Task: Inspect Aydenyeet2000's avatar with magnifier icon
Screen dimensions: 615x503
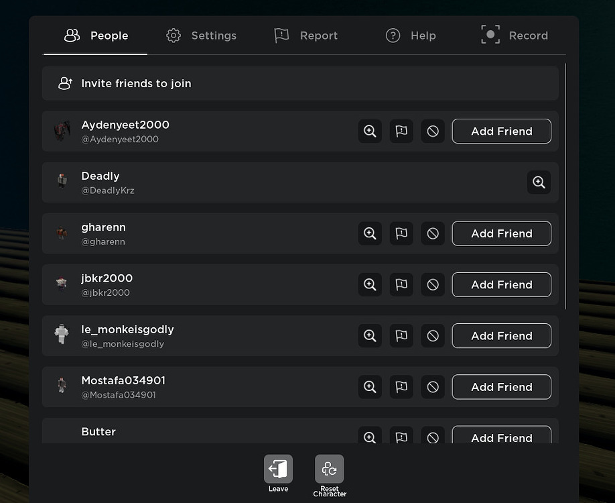Action: point(370,131)
